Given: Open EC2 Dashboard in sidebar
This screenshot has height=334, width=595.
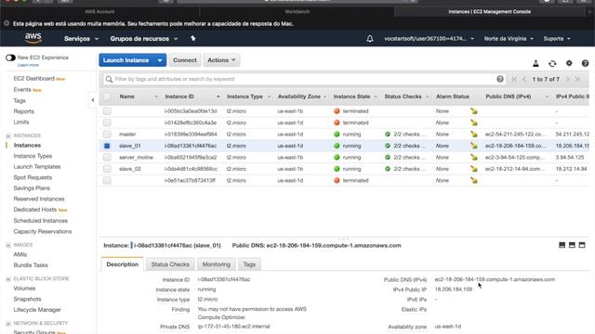Looking at the screenshot, I should (x=34, y=78).
